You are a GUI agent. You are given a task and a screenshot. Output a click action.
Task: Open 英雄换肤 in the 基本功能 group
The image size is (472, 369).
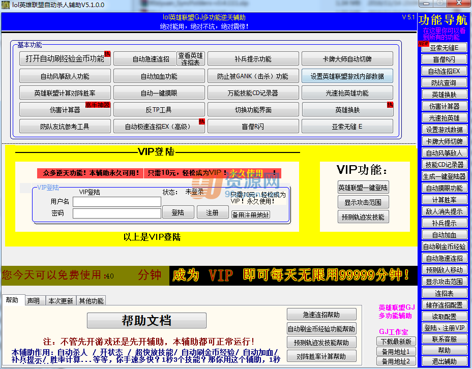pos(347,109)
